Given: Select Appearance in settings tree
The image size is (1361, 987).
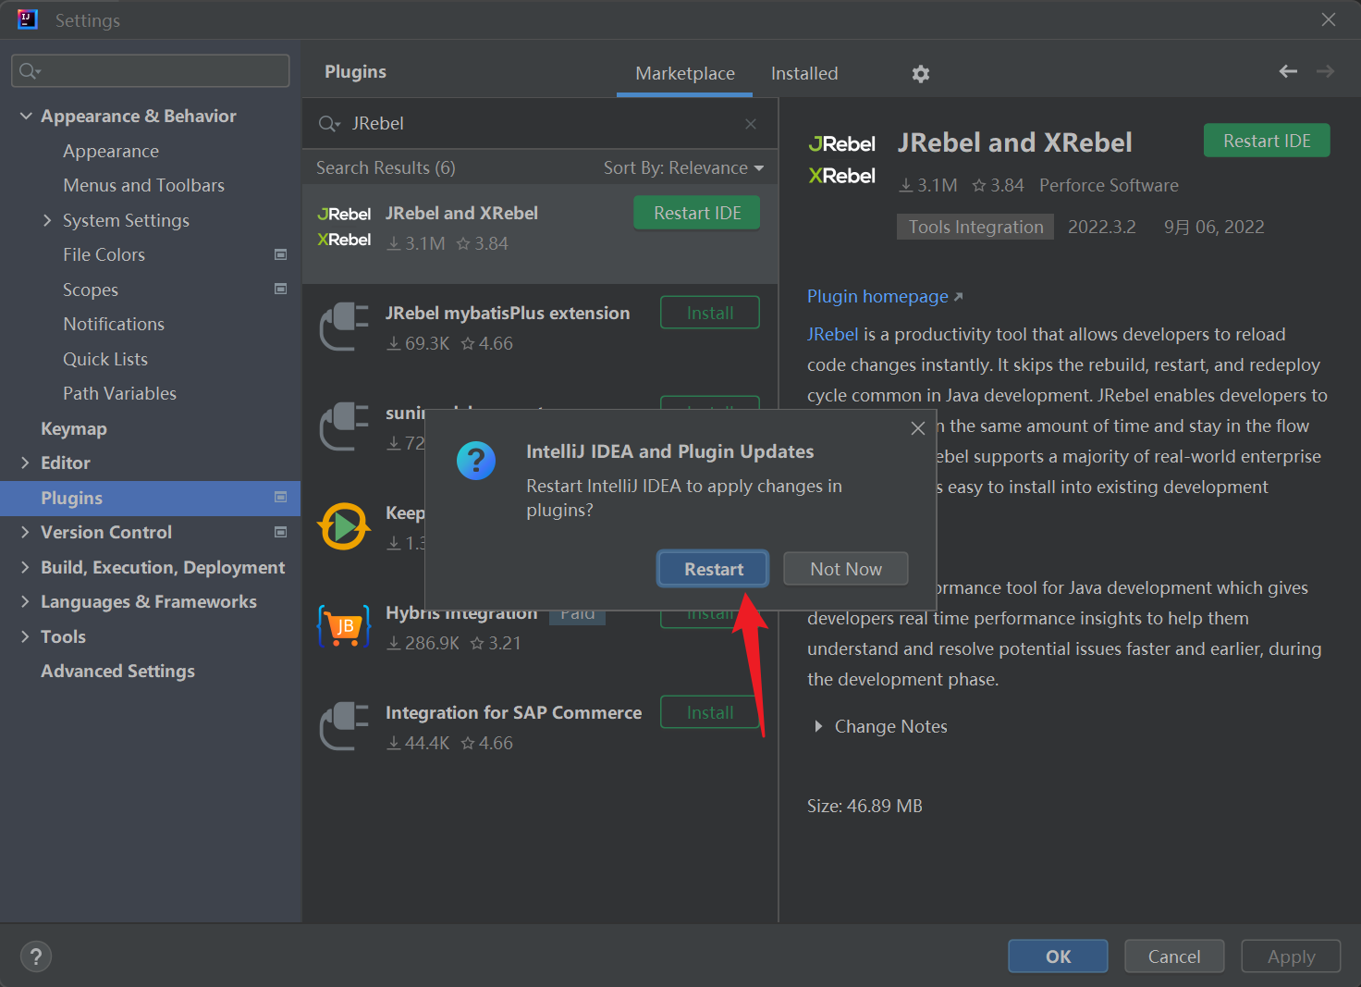Looking at the screenshot, I should click(111, 151).
